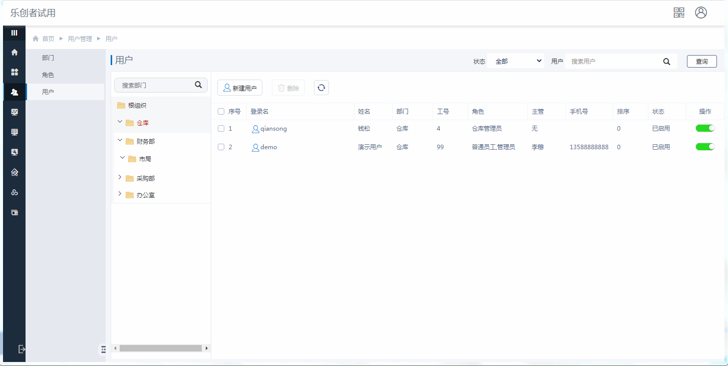Screen dimensions: 728x366
Task: Open the 部门 menu item
Action: pyautogui.click(x=48, y=58)
